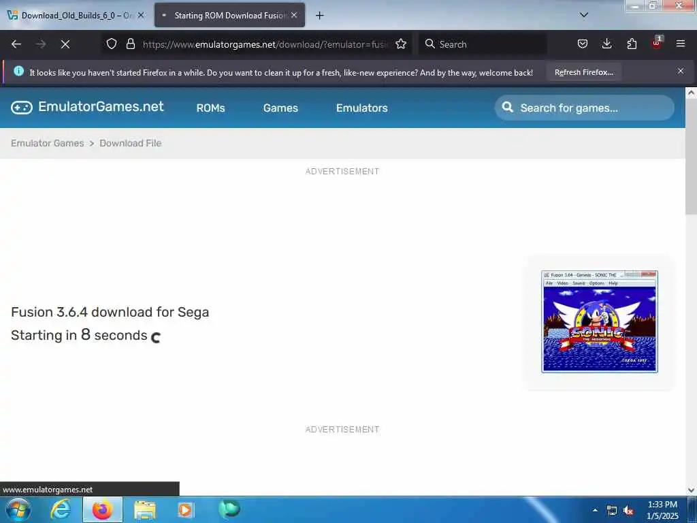Focus the Firefox Search box
697x523 pixels.
pyautogui.click(x=482, y=44)
